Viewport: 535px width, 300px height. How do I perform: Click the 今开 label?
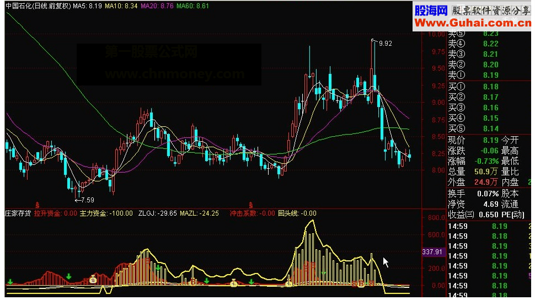point(510,140)
